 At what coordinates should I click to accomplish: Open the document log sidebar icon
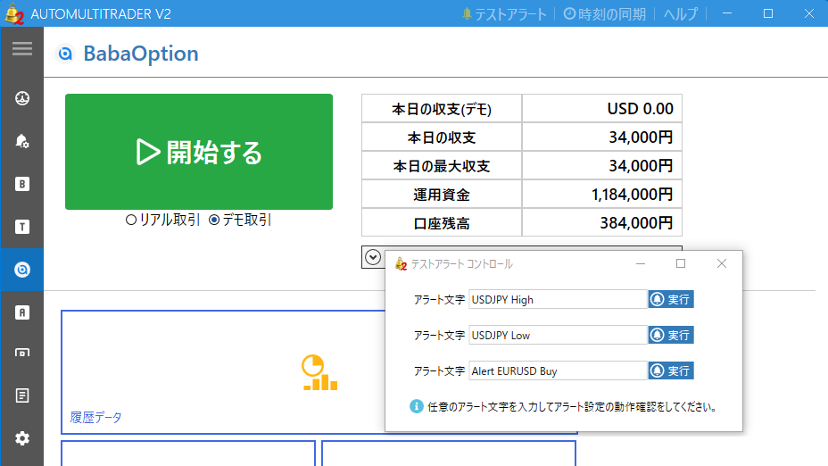[x=22, y=395]
